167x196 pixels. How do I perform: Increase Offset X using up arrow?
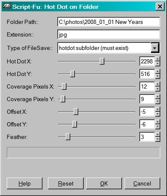(158, 110)
